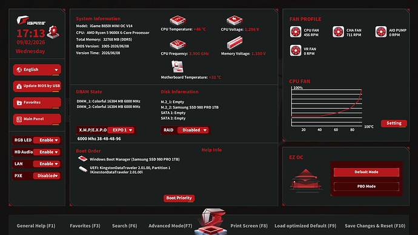The width and height of the screenshot is (418, 235).
Task: Select PBO Mode in EZ OC
Action: pos(367,187)
